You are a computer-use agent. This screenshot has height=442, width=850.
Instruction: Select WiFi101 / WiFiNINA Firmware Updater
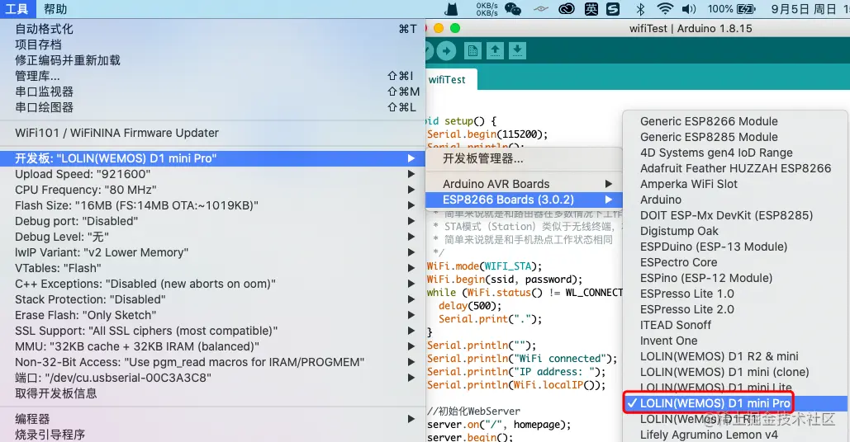coord(212,133)
